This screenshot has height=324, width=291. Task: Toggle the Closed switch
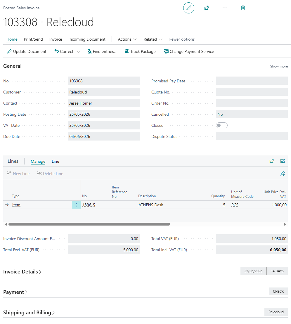click(221, 125)
